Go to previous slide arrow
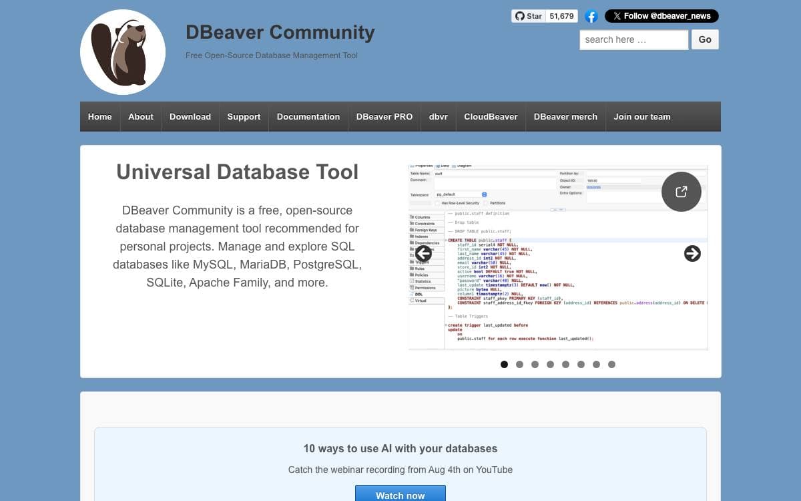The image size is (801, 501). coord(423,253)
